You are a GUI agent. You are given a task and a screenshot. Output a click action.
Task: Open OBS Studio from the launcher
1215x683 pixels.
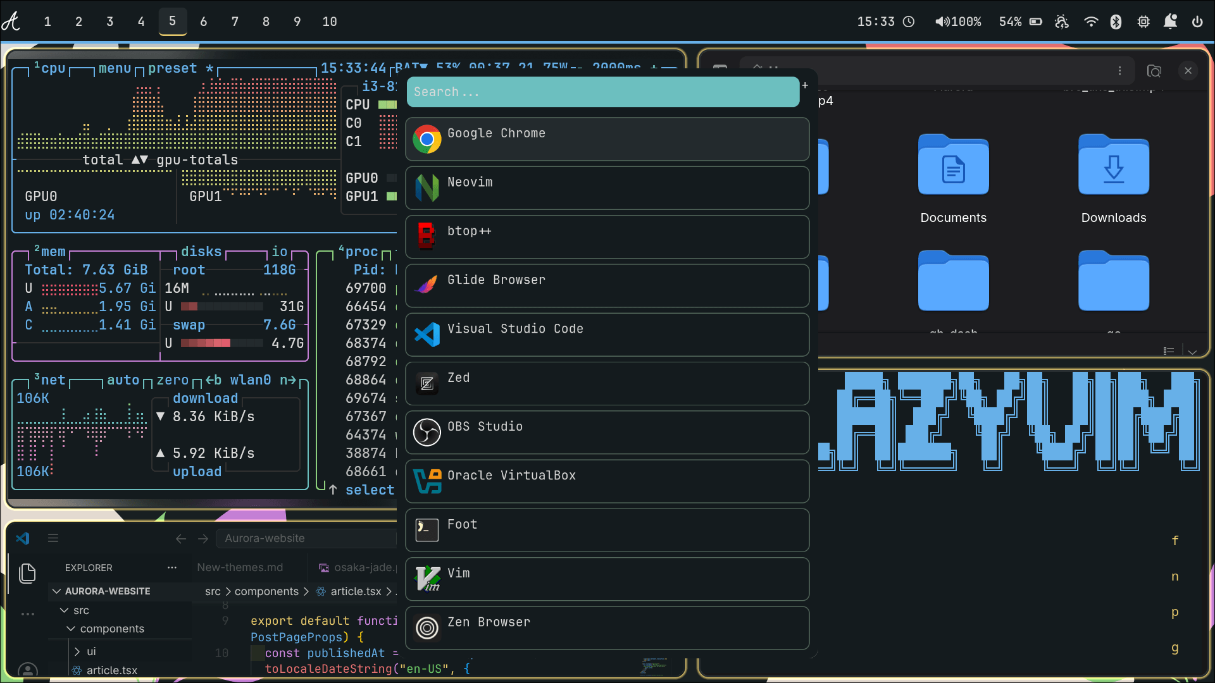[x=607, y=432]
